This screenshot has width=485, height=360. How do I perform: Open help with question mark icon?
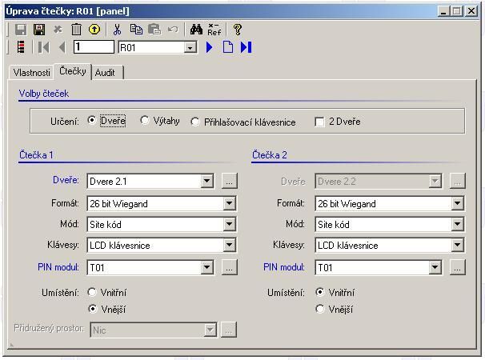[x=238, y=30]
